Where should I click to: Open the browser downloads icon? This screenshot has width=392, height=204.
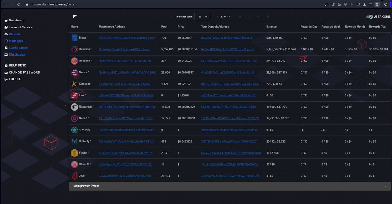(x=364, y=4)
